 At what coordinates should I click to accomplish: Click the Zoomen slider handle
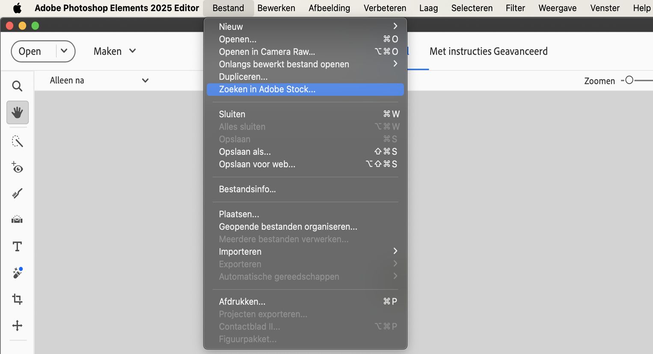[629, 80]
